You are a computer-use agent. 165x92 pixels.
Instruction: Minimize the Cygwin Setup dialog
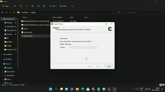point(101,24)
